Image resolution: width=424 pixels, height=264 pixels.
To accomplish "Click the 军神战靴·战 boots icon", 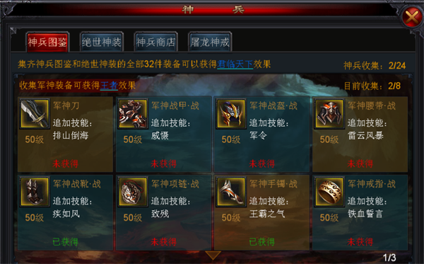I will (35, 192).
